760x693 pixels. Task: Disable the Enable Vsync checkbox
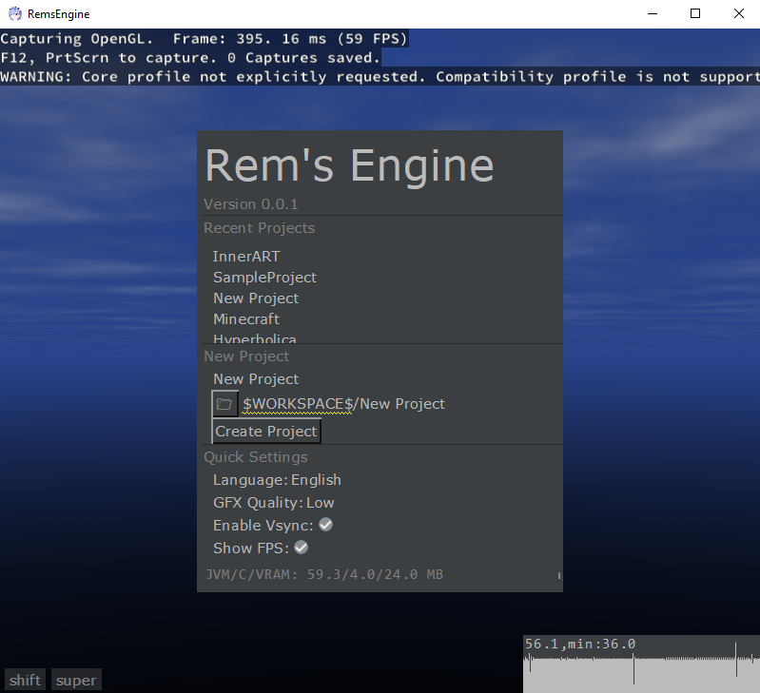[x=325, y=525]
